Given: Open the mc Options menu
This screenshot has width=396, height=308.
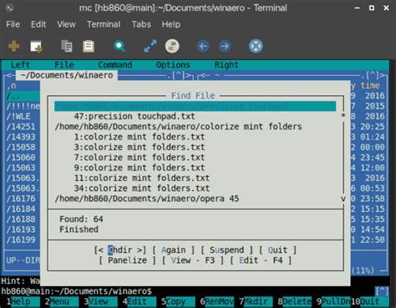Looking at the screenshot, I should (173, 65).
